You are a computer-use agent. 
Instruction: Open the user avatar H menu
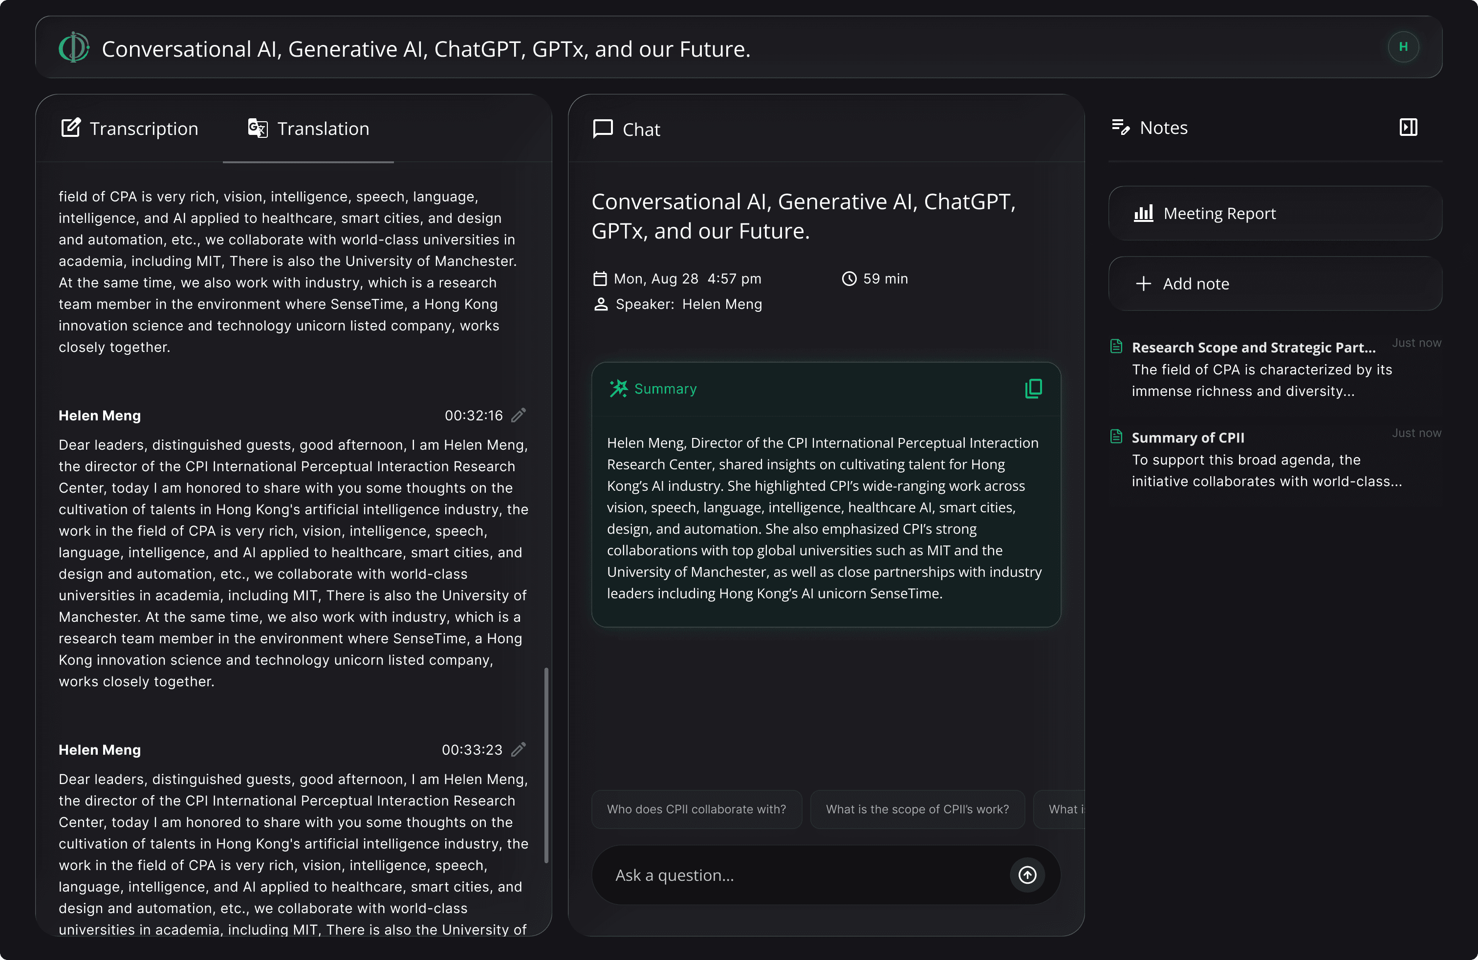1403,47
